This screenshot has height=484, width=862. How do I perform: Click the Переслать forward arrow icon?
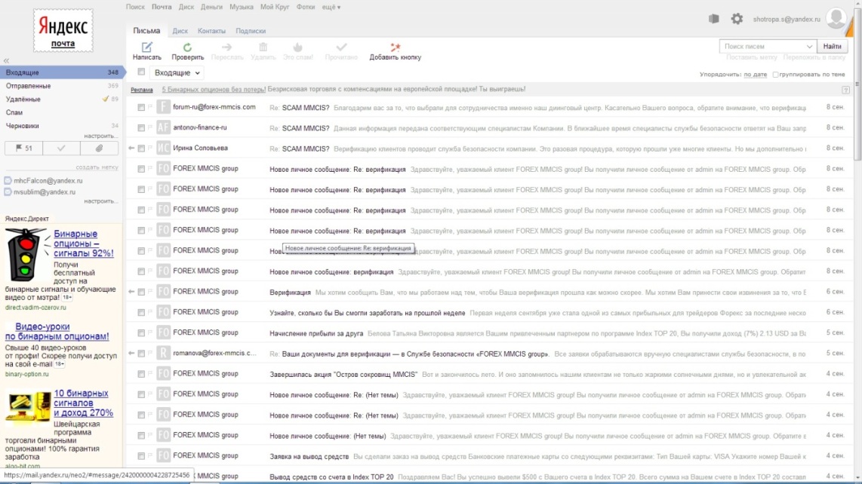coord(226,47)
